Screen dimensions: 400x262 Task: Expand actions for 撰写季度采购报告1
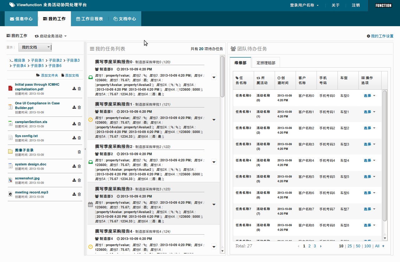click(x=214, y=120)
